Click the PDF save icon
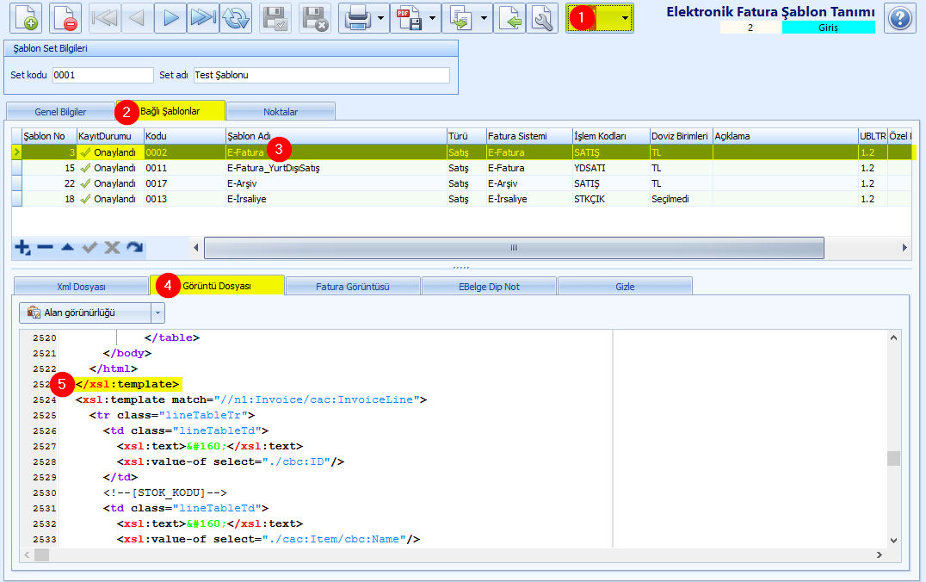926x582 pixels. 410,18
